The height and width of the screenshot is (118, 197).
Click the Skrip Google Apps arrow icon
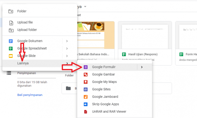tap(86, 104)
